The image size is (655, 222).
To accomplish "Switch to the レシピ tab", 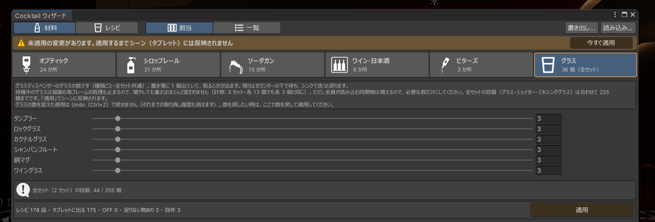I will click(x=107, y=28).
